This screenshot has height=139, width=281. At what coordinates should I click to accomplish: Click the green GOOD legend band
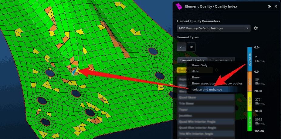250,121
